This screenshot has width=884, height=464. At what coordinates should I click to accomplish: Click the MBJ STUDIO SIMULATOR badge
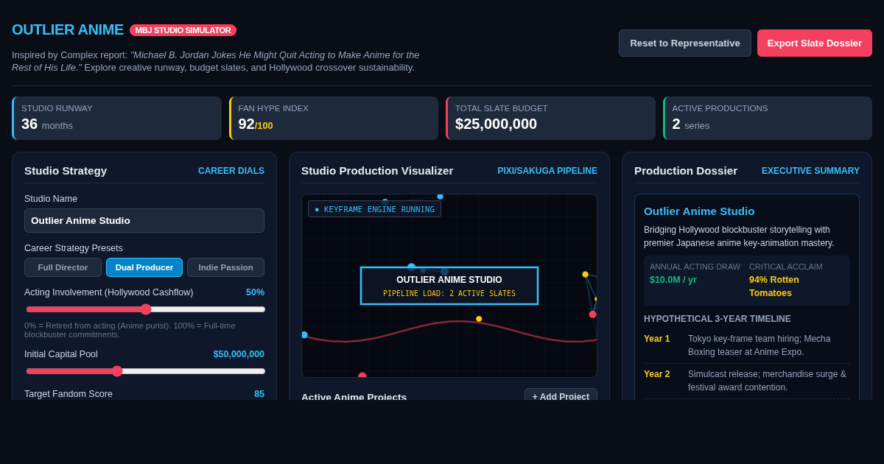coord(183,30)
